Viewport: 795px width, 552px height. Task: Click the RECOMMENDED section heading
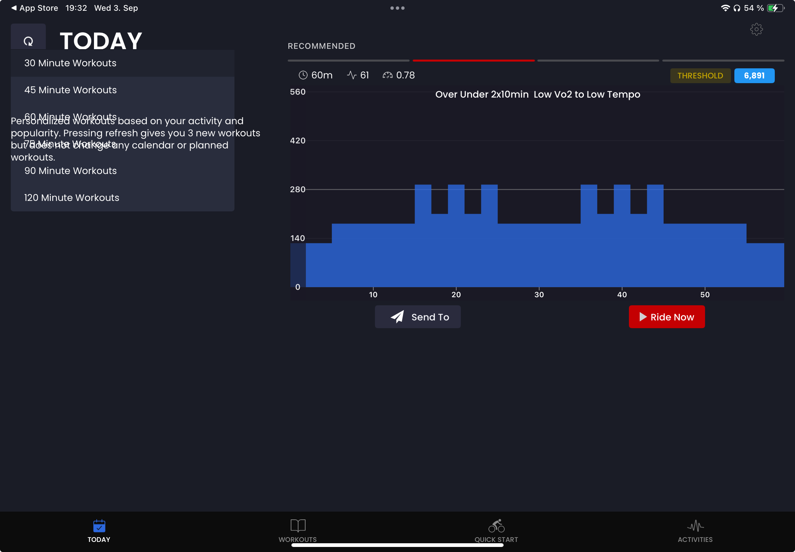[321, 46]
